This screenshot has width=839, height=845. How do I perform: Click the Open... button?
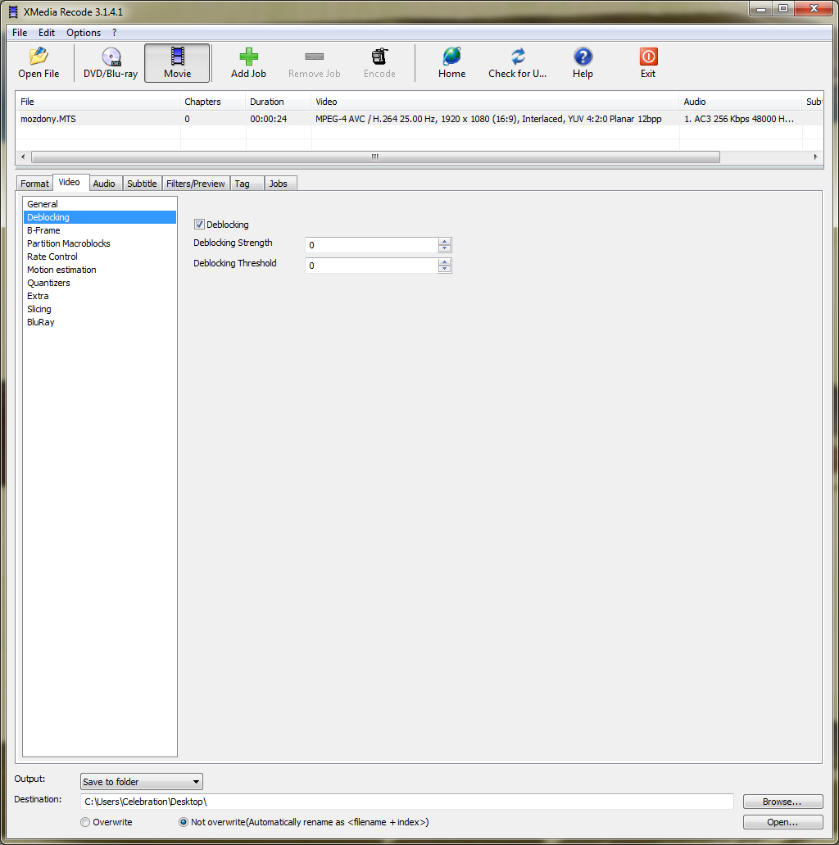click(782, 822)
